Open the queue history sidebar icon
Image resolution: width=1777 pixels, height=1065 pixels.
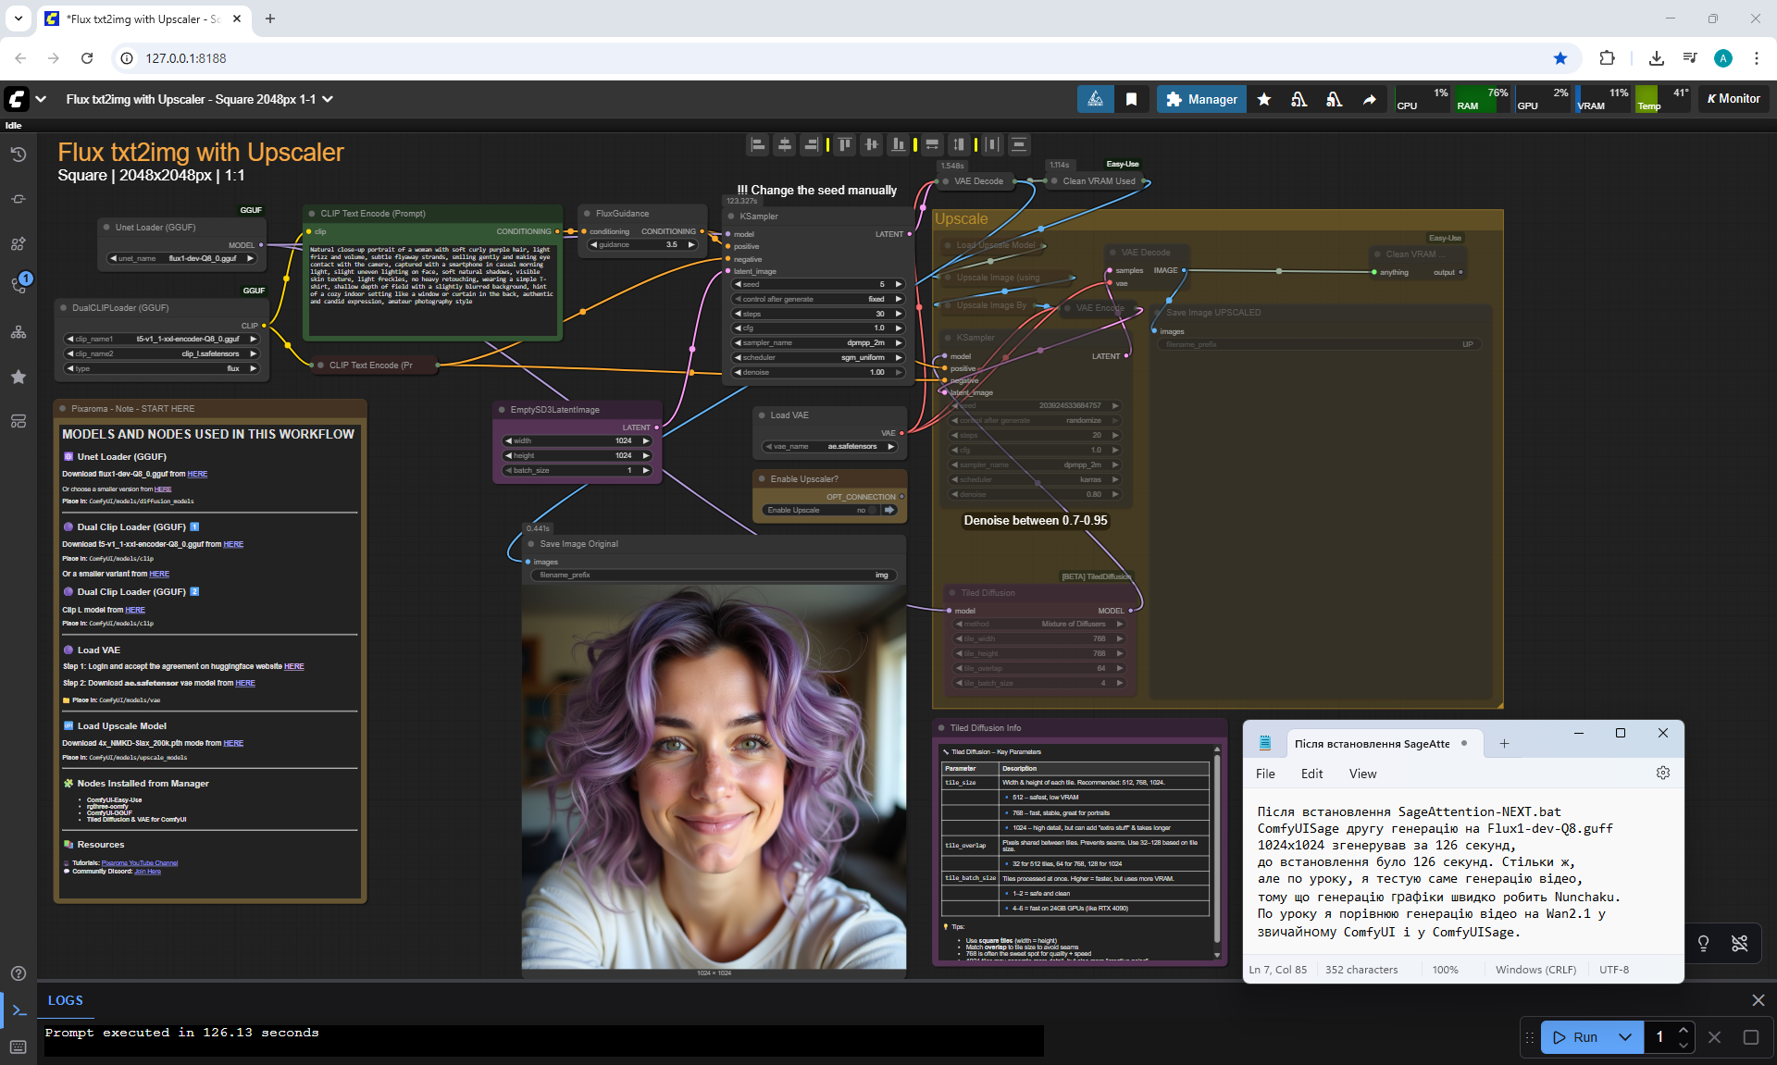point(18,154)
